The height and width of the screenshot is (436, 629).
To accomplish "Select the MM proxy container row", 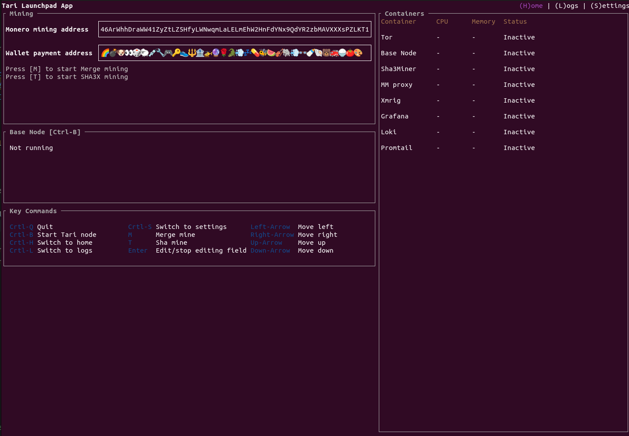I will (458, 85).
